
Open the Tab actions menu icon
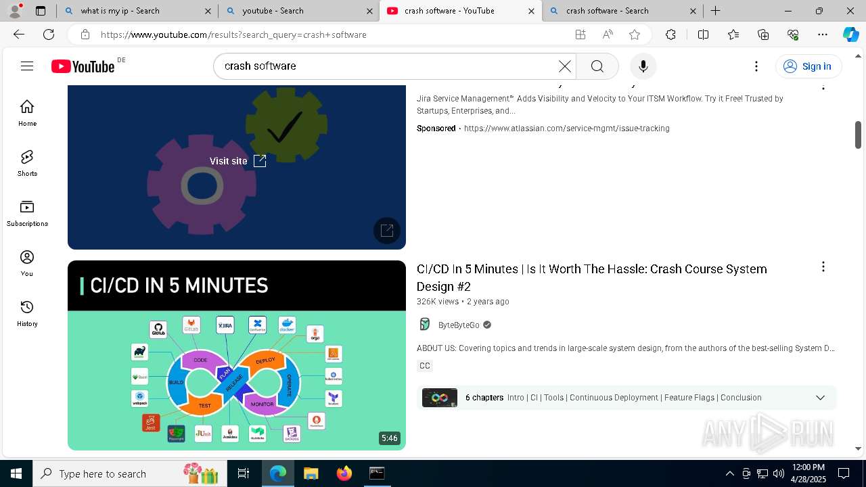point(41,11)
